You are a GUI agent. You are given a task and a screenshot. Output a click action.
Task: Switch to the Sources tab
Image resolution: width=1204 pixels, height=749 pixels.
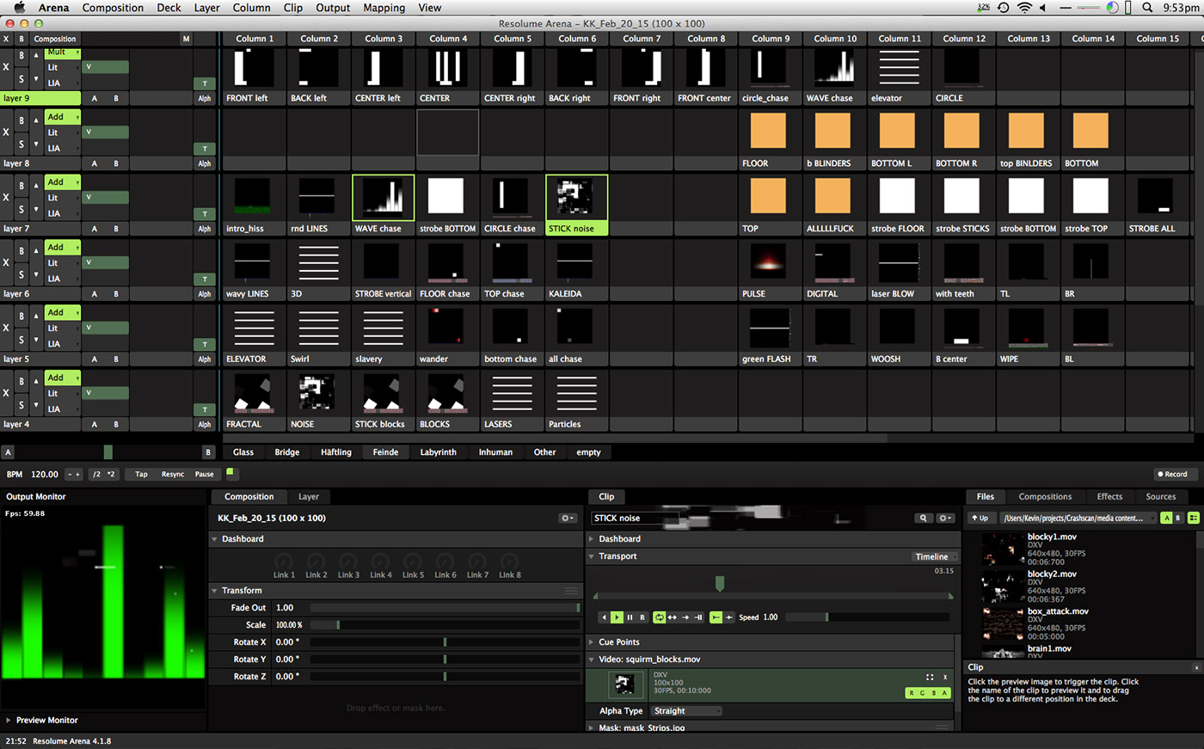pos(1160,497)
